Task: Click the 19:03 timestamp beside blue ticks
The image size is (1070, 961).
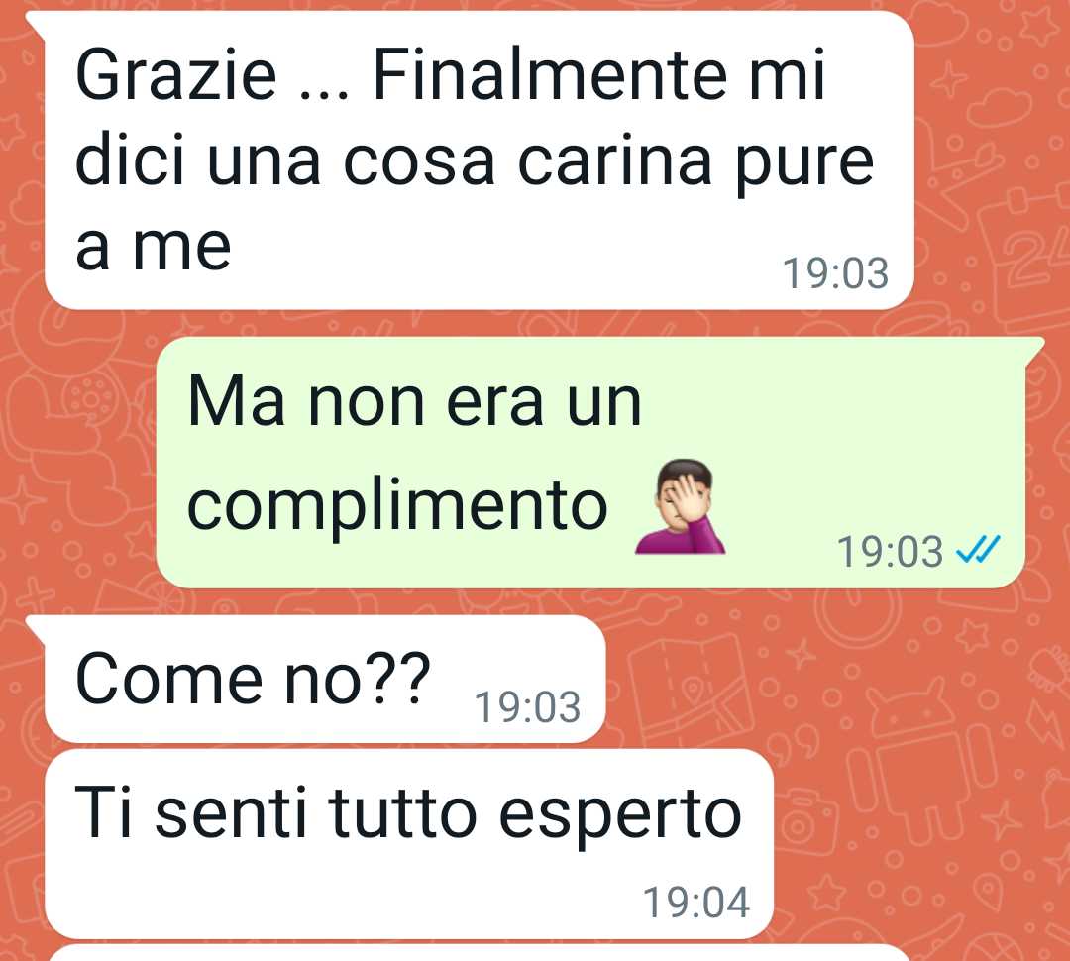Action: click(890, 552)
